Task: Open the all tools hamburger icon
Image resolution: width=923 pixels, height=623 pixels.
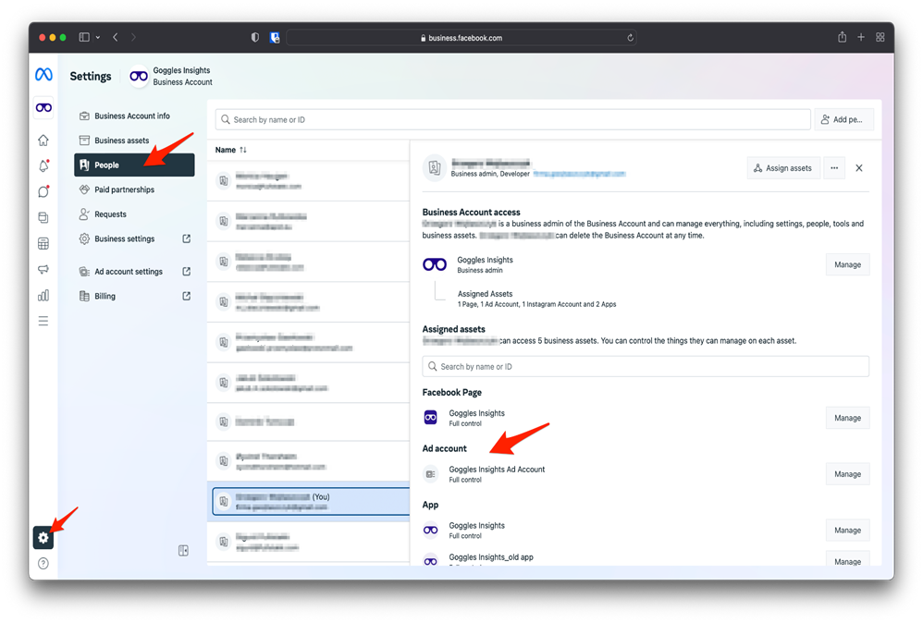Action: pyautogui.click(x=43, y=322)
